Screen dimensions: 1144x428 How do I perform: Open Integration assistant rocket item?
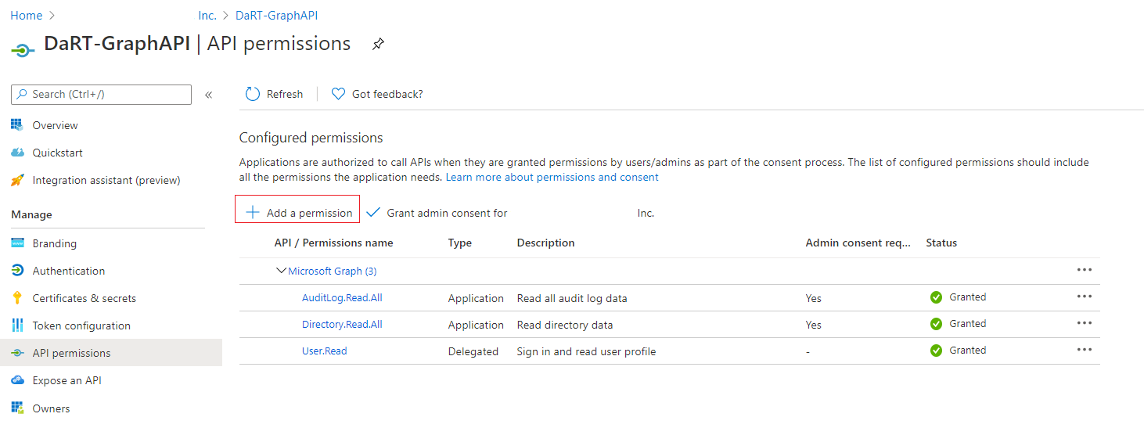[x=17, y=180]
